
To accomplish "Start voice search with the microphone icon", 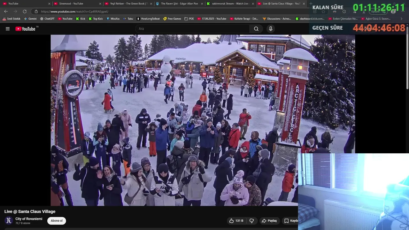I will coord(271,29).
